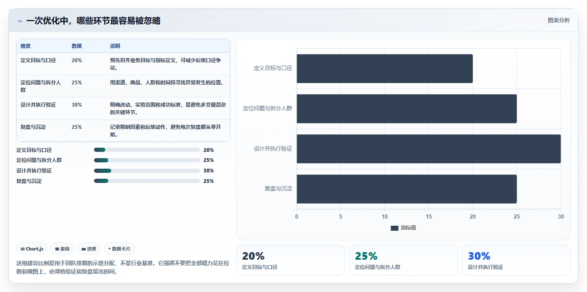Click the description starting 预先对齐业务目标
This screenshot has width=587, height=292.
tap(165, 64)
